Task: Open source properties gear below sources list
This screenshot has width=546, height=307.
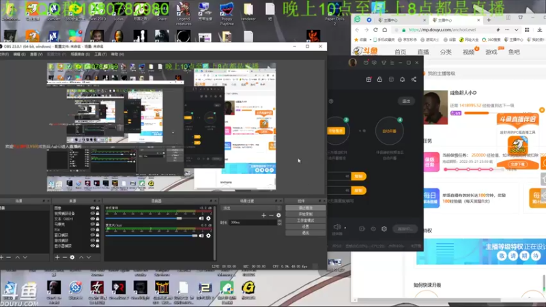Action: (x=72, y=257)
